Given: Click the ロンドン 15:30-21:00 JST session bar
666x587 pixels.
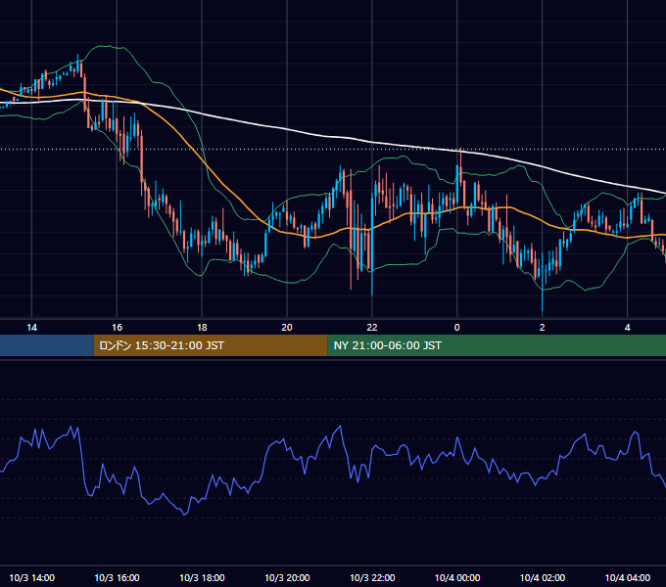Looking at the screenshot, I should coord(211,345).
